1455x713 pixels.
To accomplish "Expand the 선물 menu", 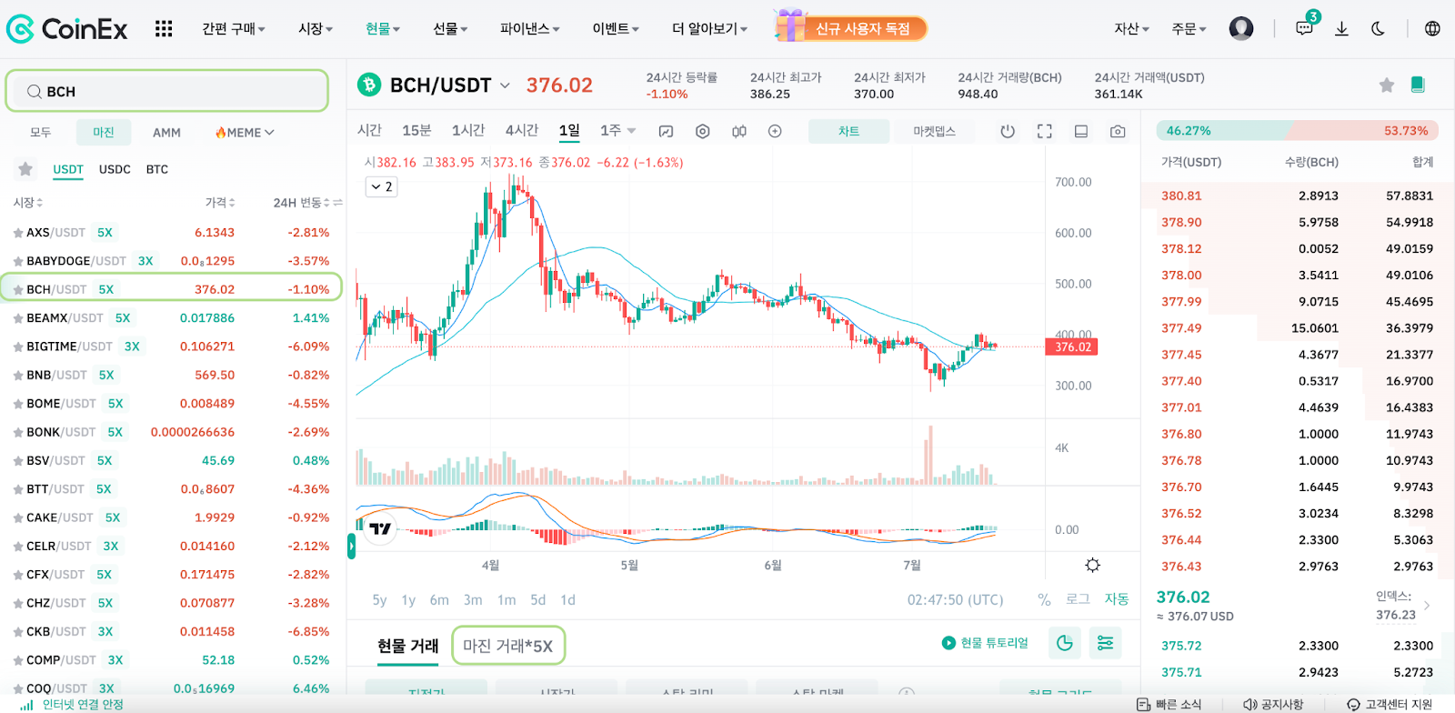I will (450, 29).
